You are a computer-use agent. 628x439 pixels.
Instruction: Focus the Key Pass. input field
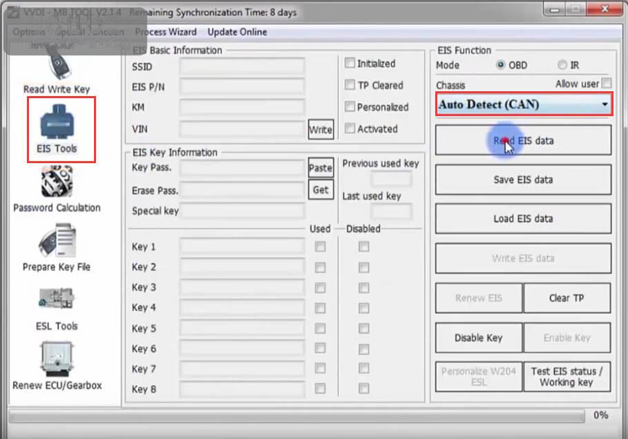tap(242, 167)
